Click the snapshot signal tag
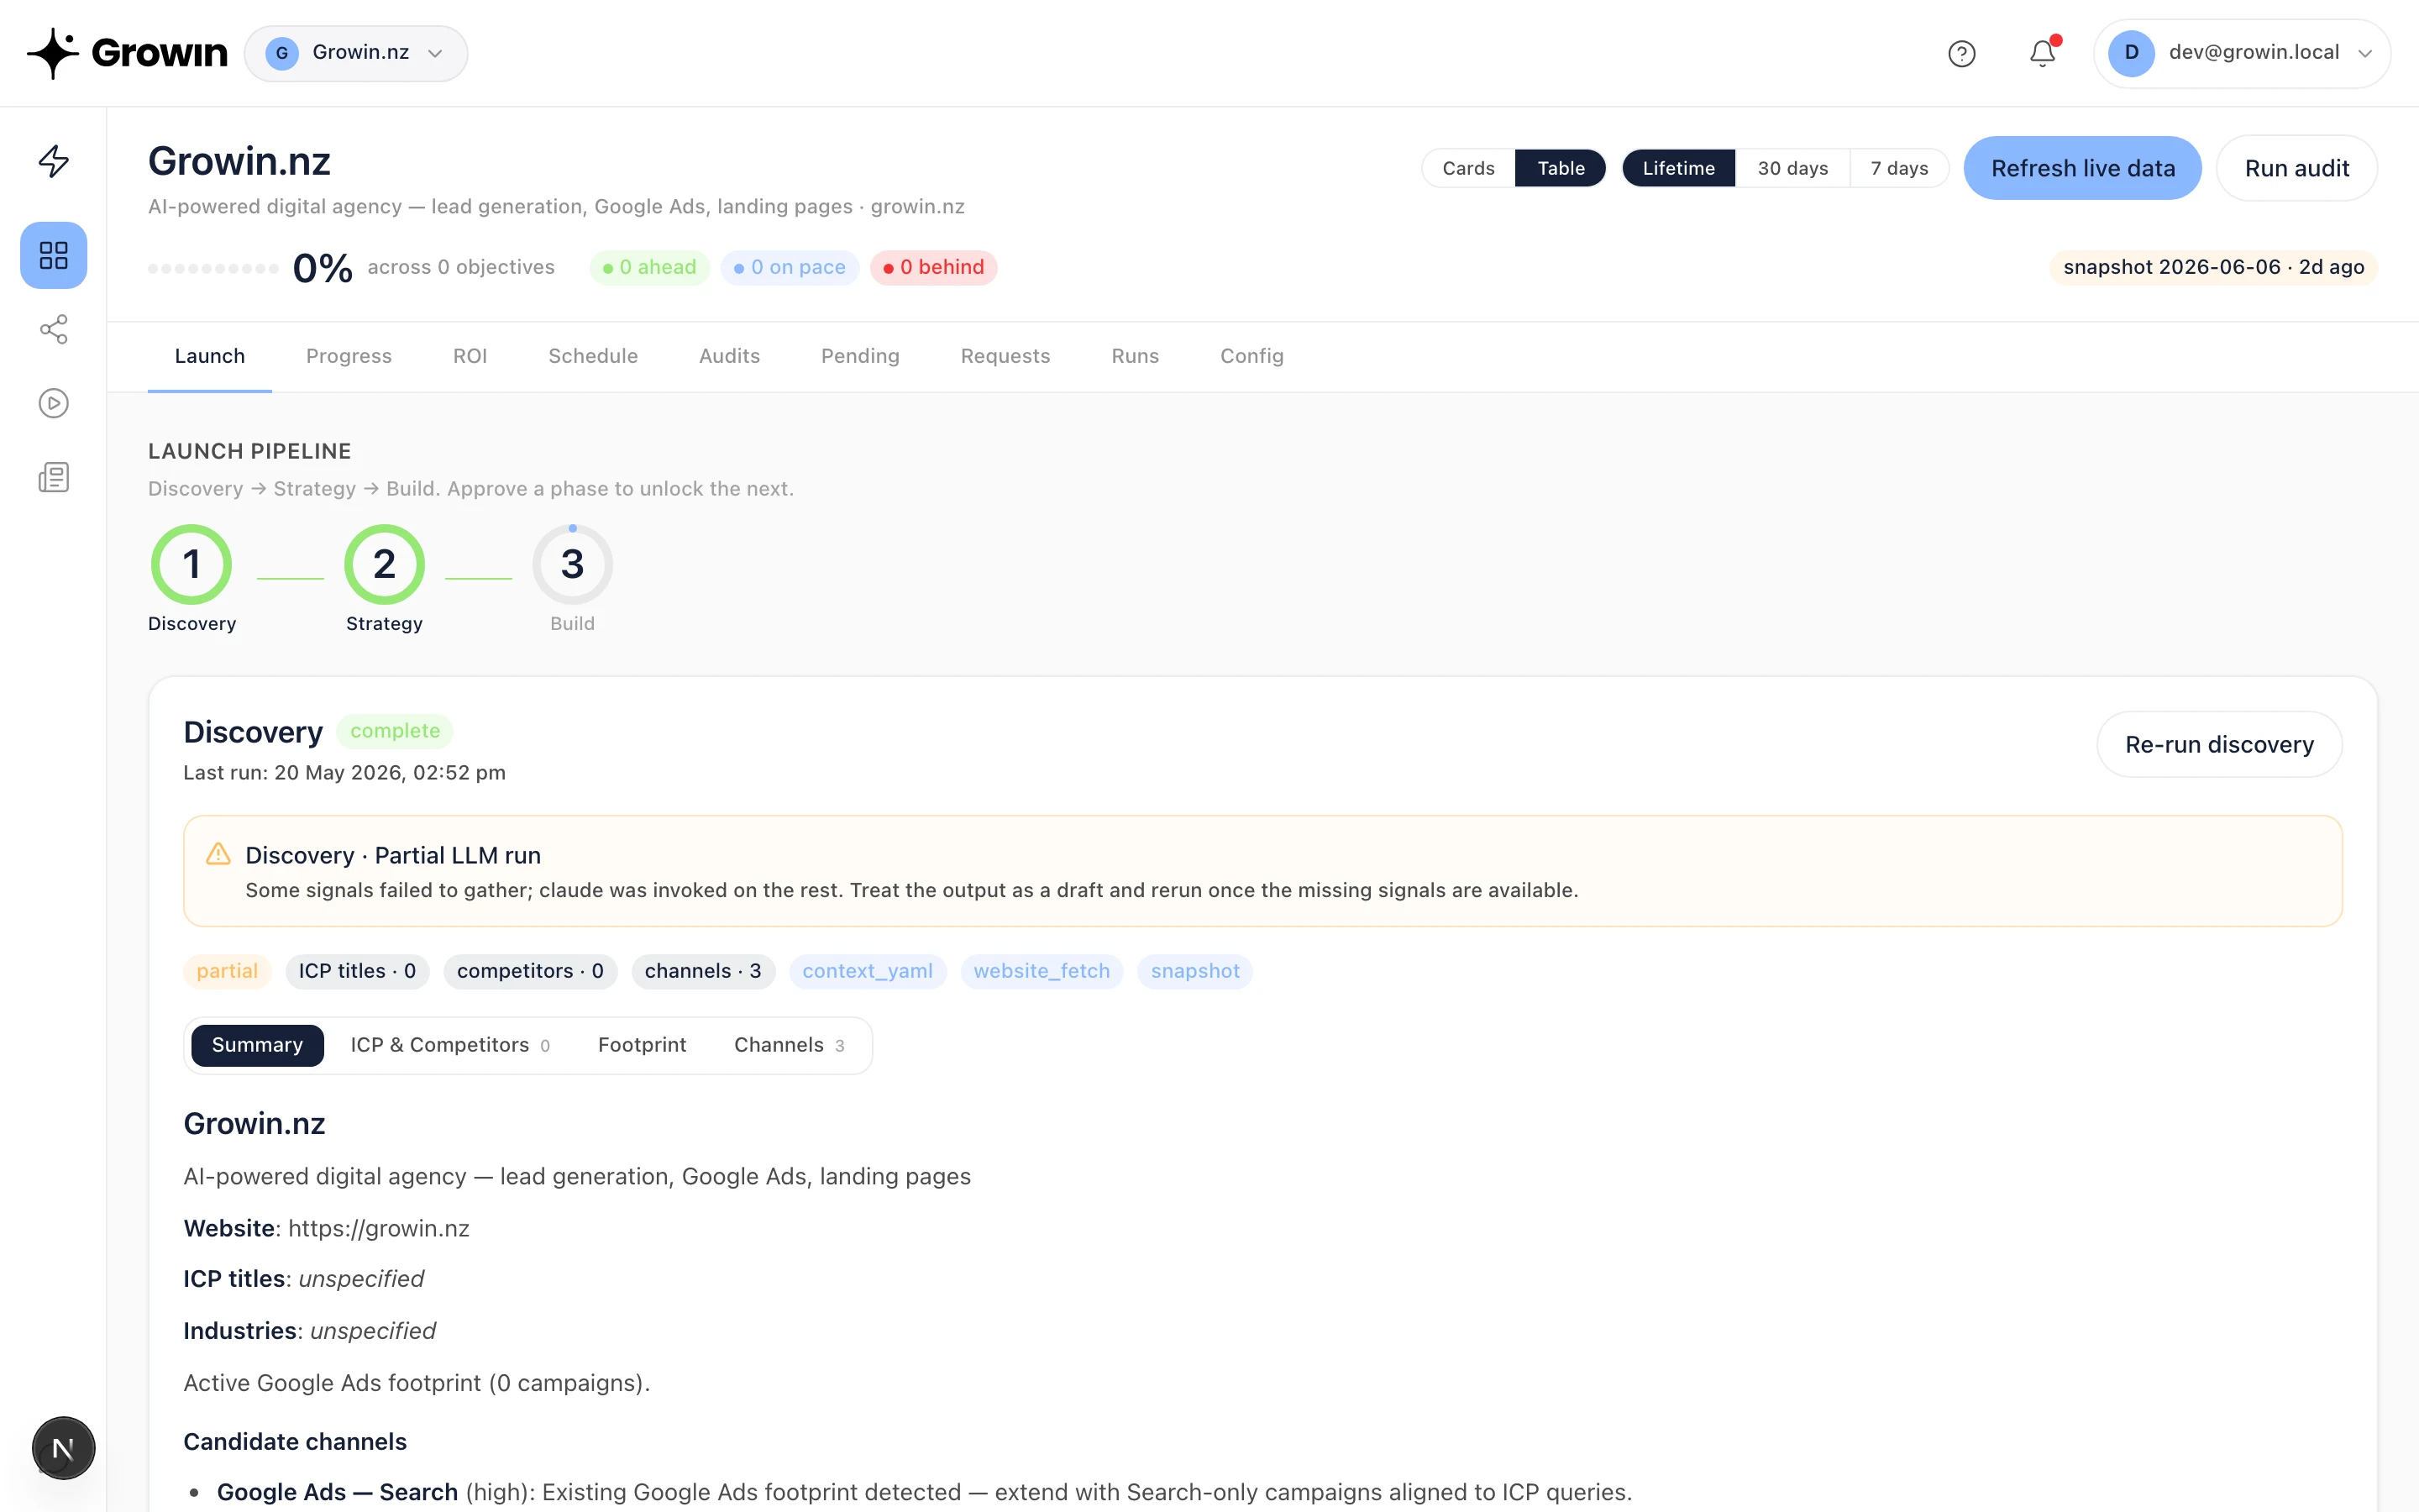The image size is (2419, 1512). [x=1194, y=971]
